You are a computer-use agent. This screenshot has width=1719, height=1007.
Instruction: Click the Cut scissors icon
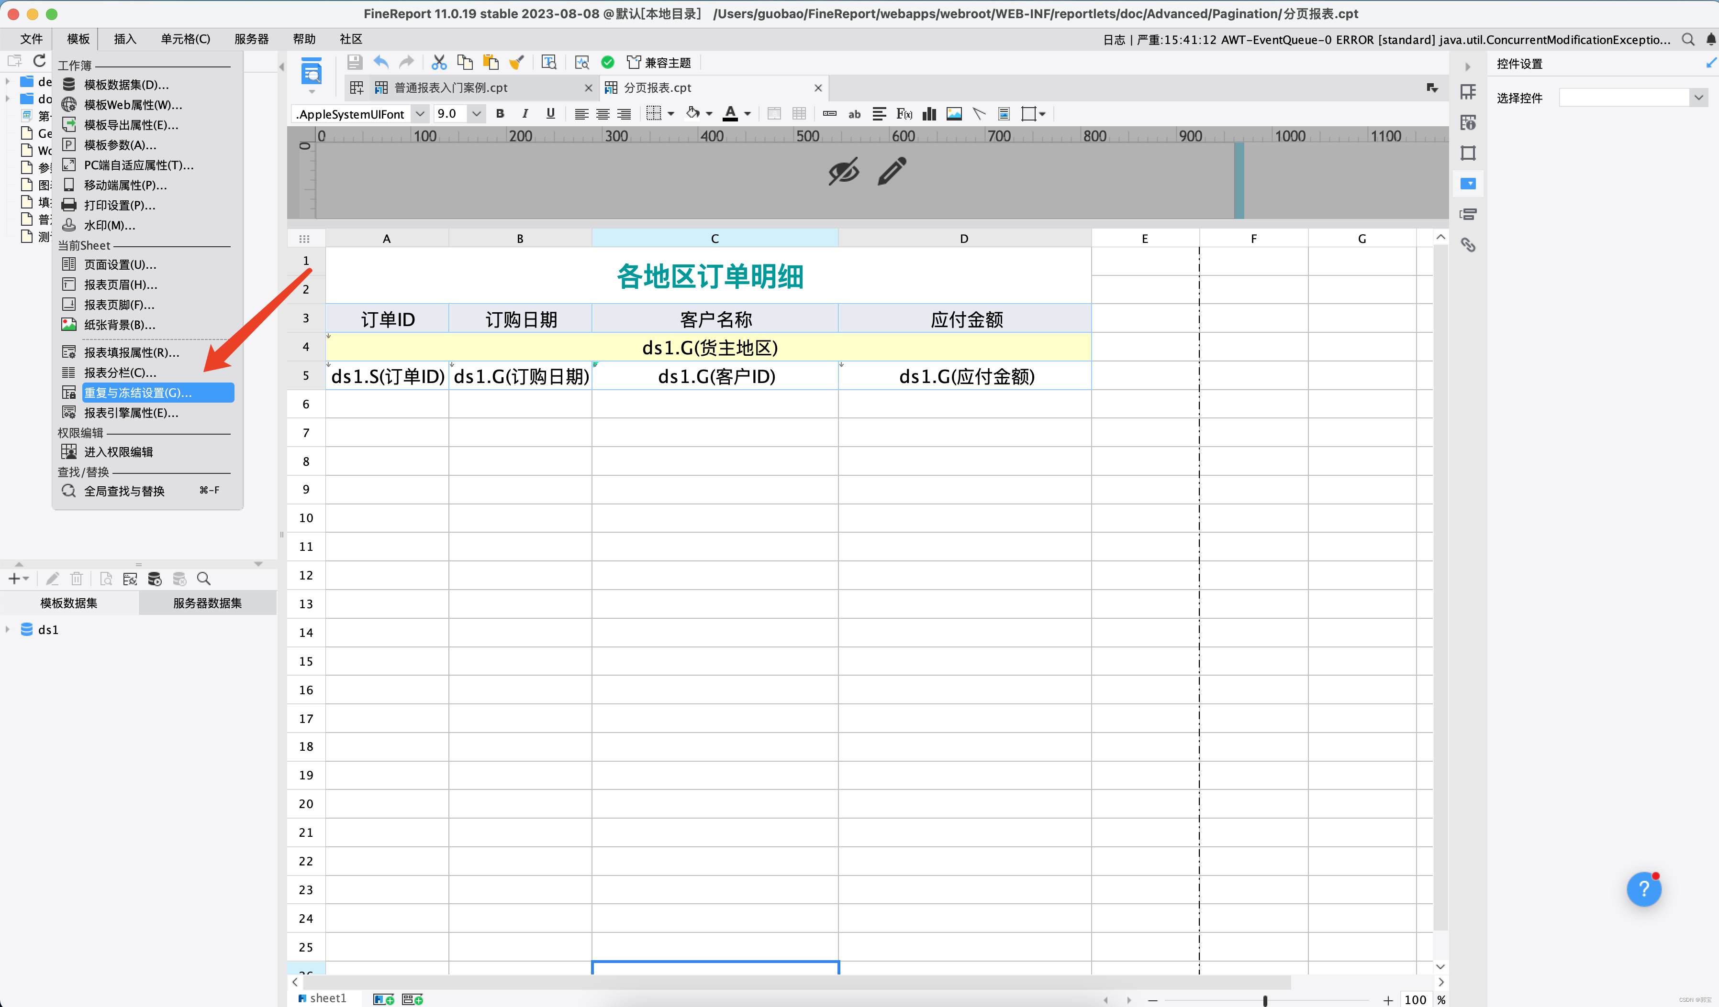439,63
